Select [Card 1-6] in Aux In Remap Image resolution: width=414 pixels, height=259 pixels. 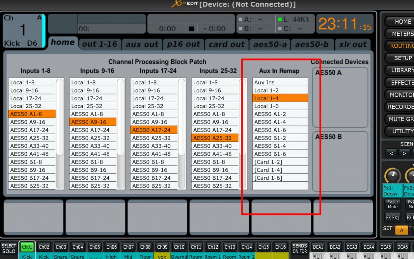coord(280,178)
